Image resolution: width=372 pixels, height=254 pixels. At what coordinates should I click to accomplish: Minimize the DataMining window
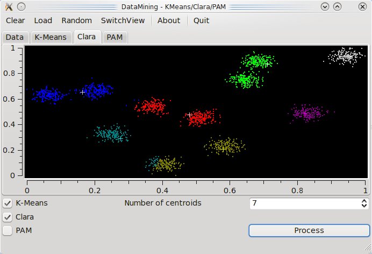[x=325, y=6]
